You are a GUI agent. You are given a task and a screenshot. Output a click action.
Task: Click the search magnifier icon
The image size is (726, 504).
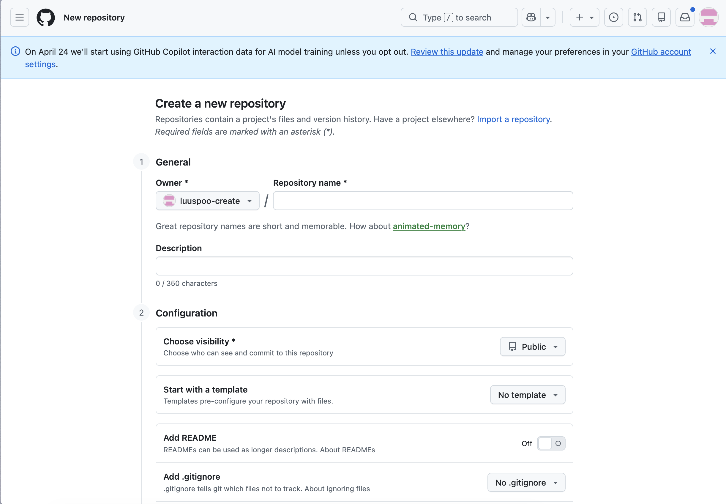pos(413,17)
